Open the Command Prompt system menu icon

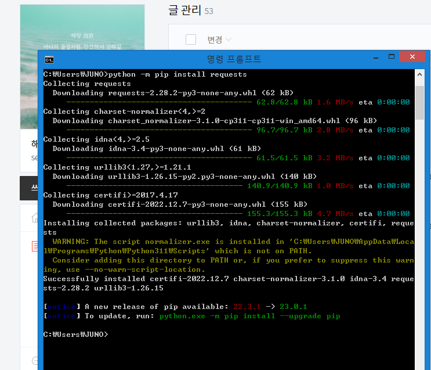tap(49, 60)
